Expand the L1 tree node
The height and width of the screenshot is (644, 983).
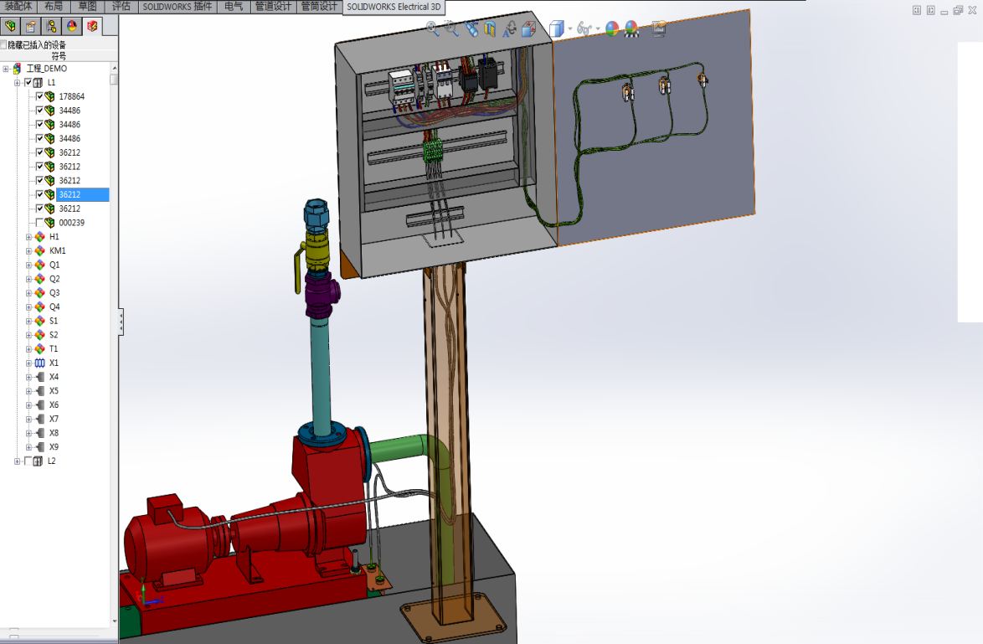tap(17, 83)
